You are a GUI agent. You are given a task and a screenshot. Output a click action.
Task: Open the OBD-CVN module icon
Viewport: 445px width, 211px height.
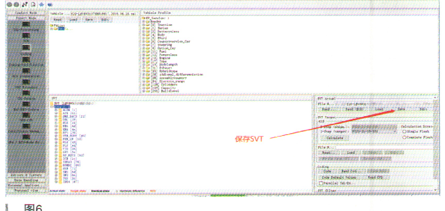coord(26,115)
